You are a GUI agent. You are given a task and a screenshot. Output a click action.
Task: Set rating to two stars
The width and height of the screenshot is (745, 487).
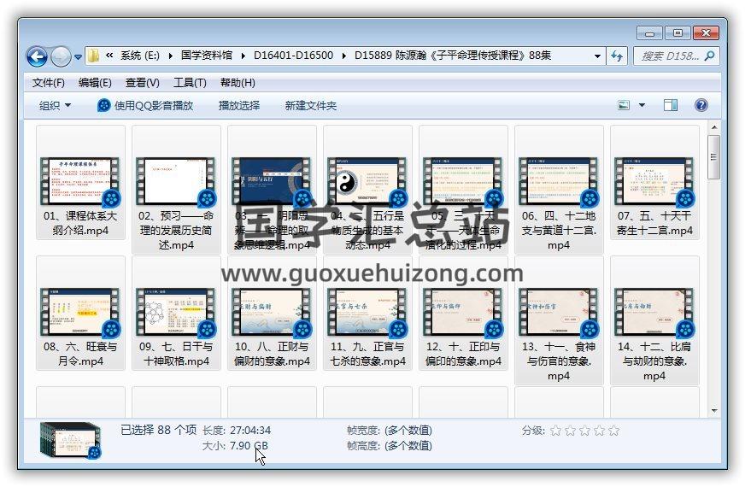(570, 431)
